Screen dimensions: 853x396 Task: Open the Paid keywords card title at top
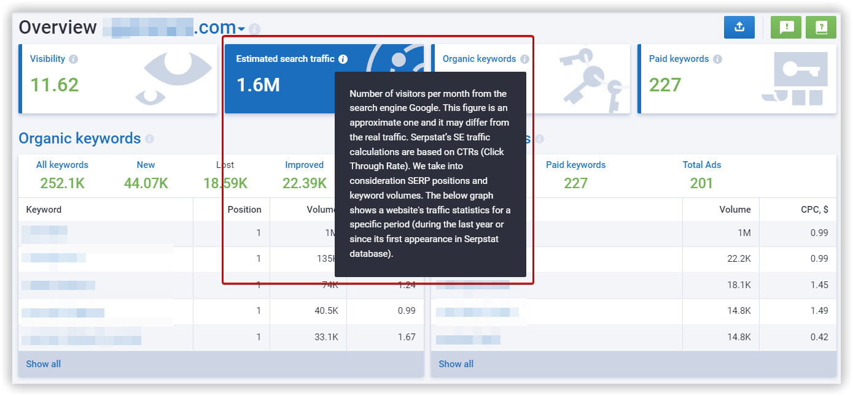click(x=679, y=59)
